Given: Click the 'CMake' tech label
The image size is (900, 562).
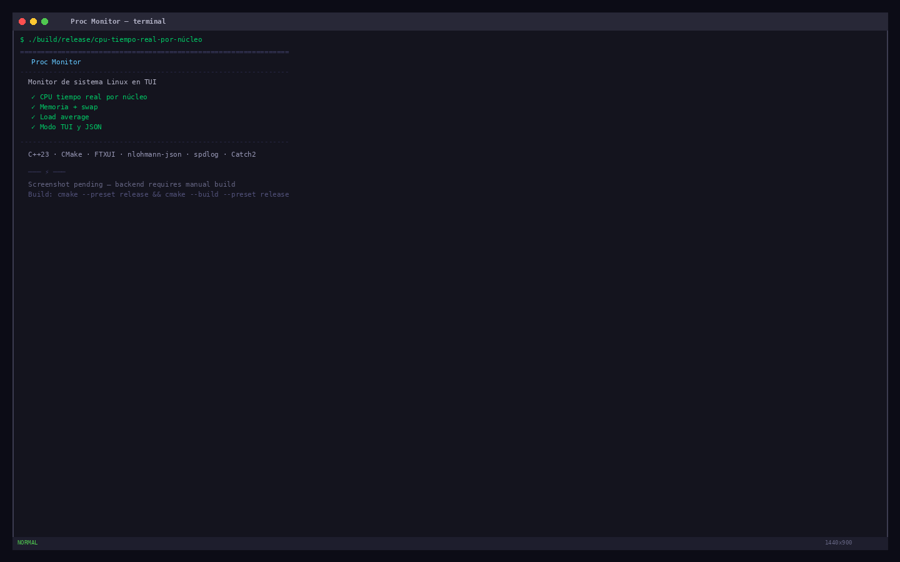Looking at the screenshot, I should pos(72,154).
